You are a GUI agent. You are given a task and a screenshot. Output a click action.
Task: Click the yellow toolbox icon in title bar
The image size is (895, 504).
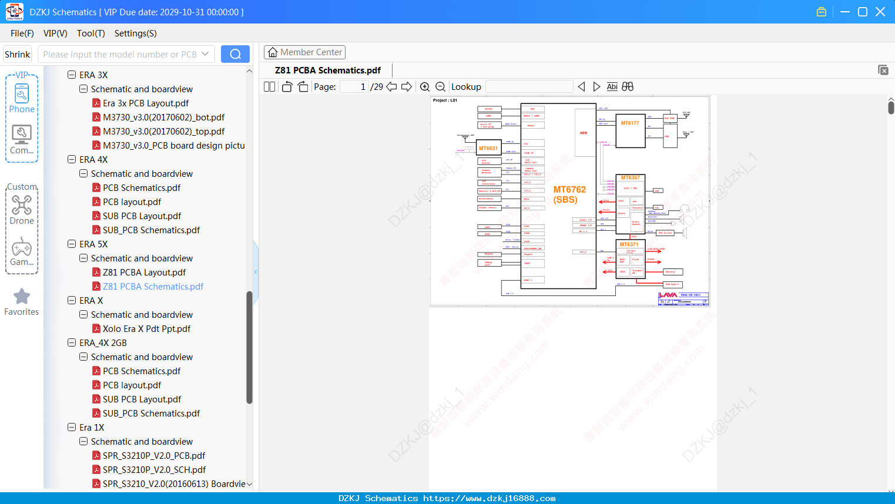pyautogui.click(x=822, y=12)
